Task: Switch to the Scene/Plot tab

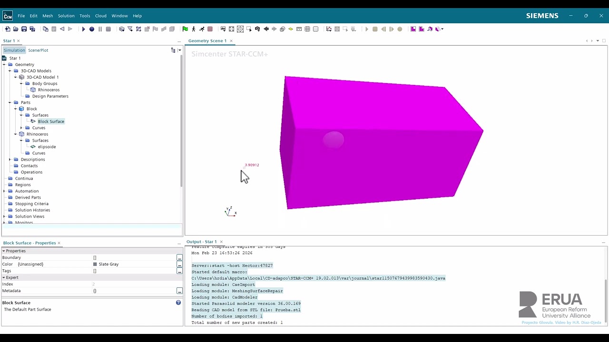Action: click(38, 50)
